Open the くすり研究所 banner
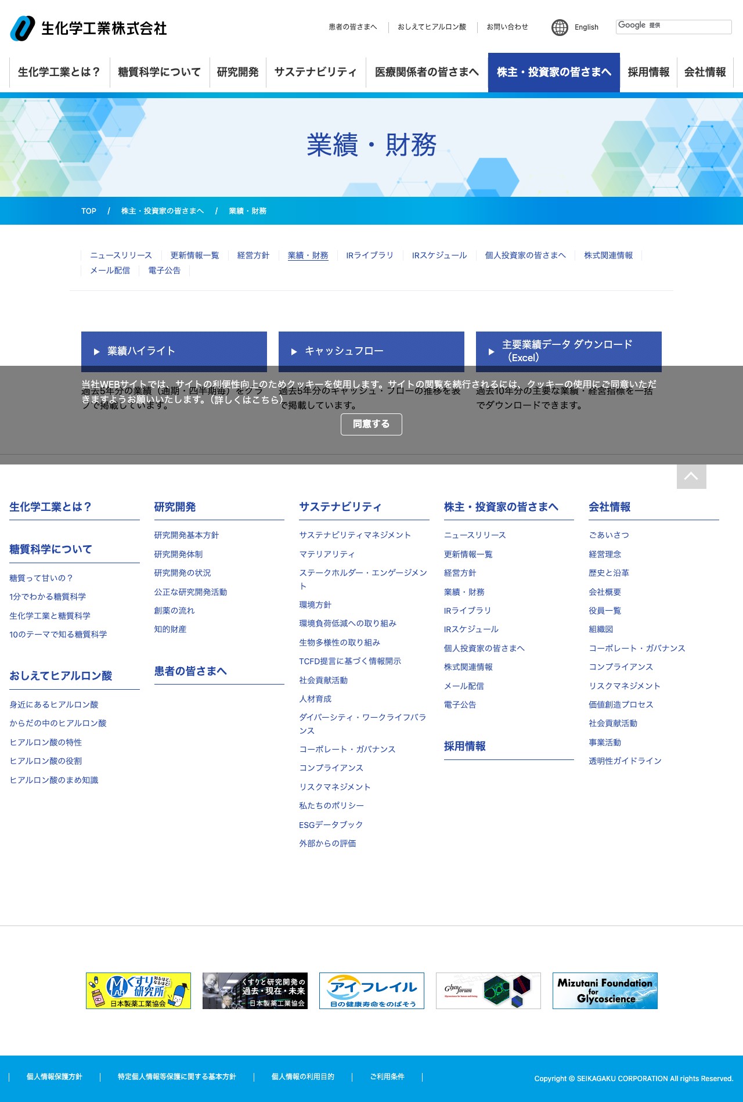The height and width of the screenshot is (1102, 743). (x=138, y=991)
